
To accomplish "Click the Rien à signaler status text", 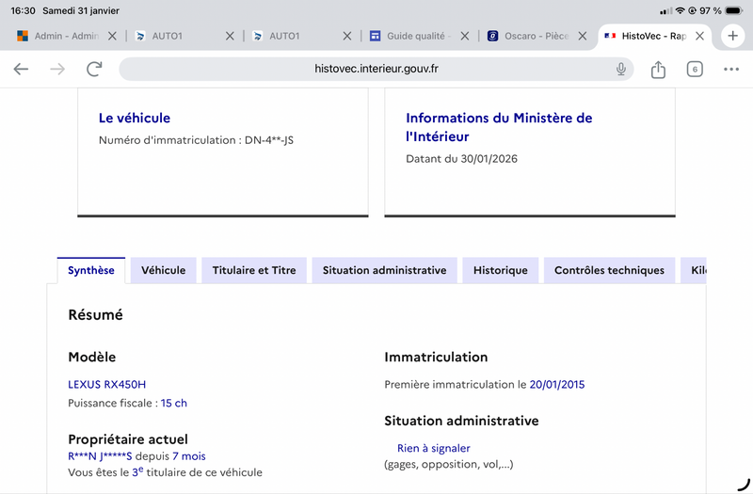I will tap(433, 448).
